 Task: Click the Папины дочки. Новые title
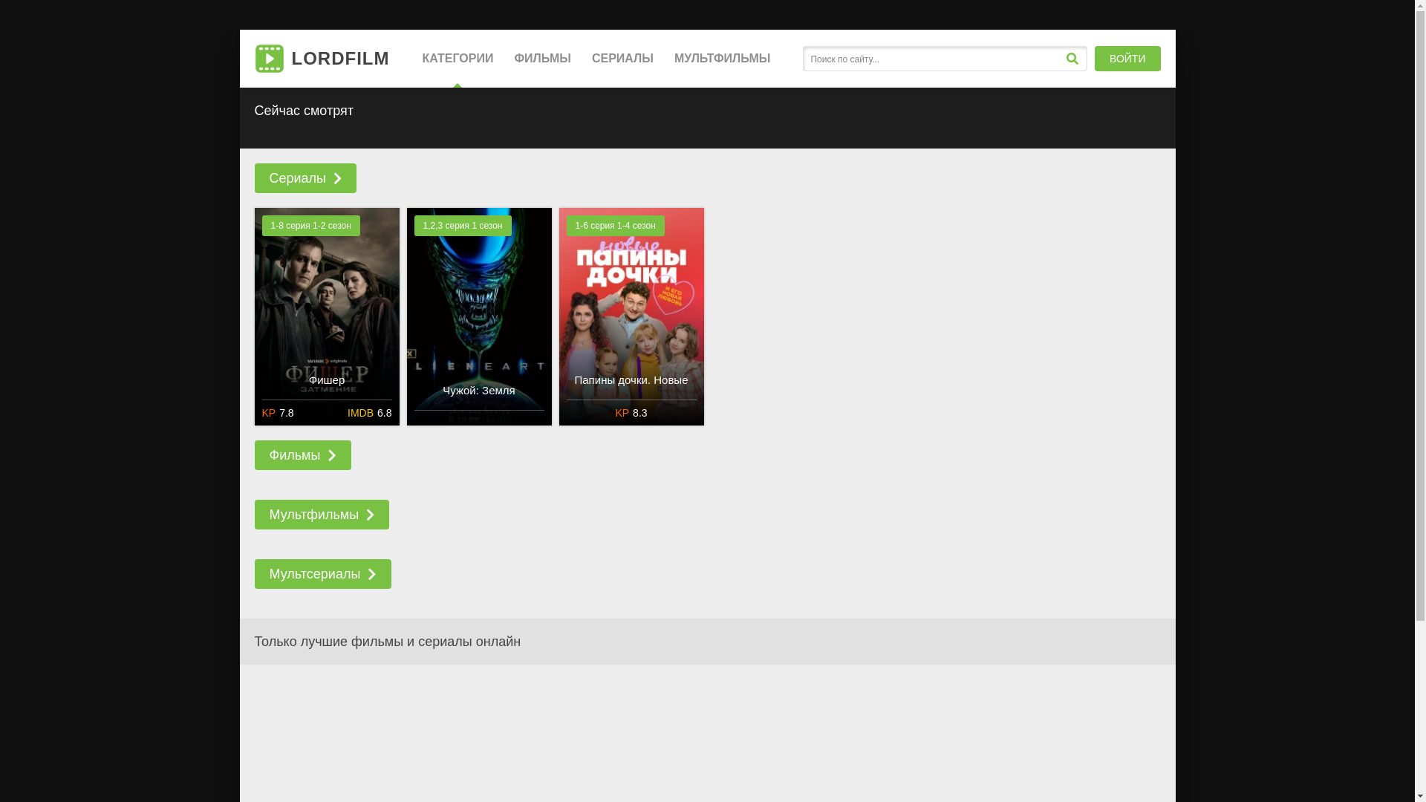[631, 380]
